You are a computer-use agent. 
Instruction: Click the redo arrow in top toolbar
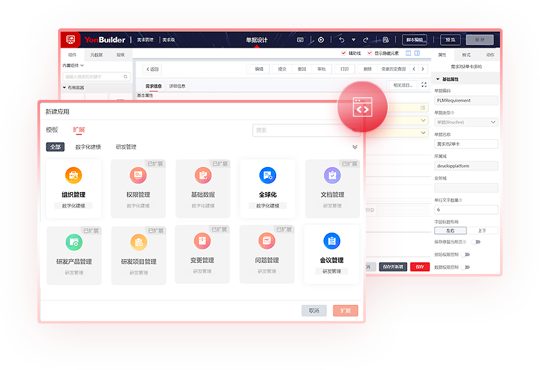[x=366, y=40]
